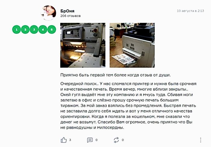Image resolution: width=211 pixels, height=147 pixels.
Task: Click the like count number 3
Action: 70,140
